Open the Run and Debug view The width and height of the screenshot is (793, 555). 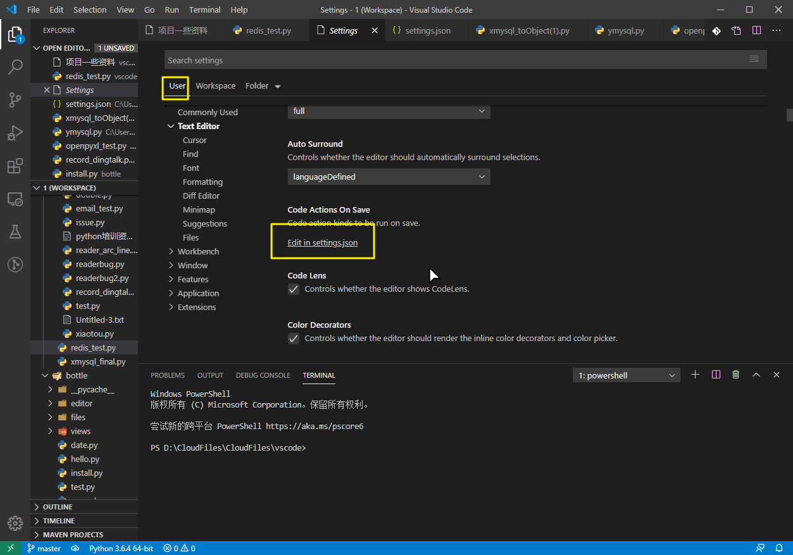[15, 133]
